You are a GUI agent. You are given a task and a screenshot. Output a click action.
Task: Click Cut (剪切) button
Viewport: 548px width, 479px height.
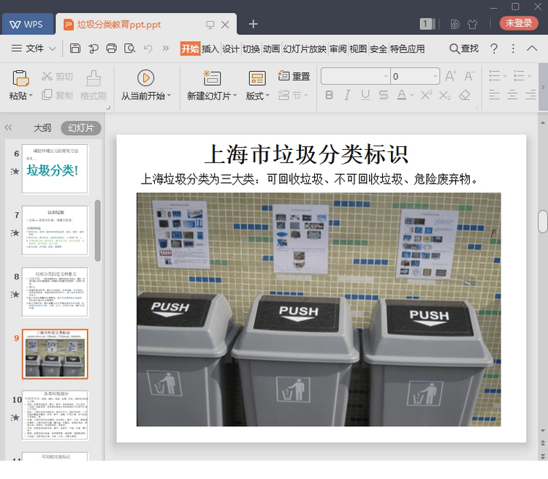click(57, 76)
